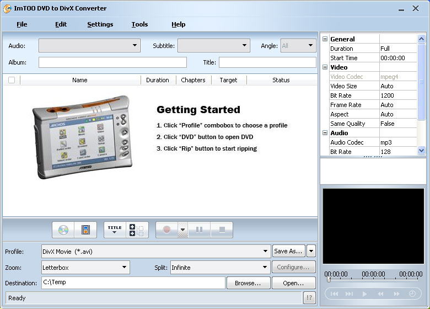Click the filmstrip video file icon

click(85, 230)
